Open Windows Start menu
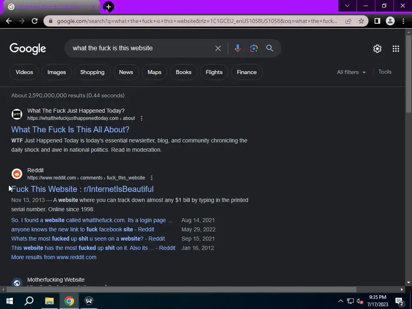Screen dimensions: 412x309 point(10,301)
